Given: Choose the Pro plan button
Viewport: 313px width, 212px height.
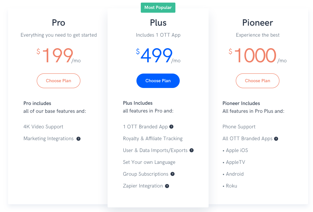Looking at the screenshot, I should [x=59, y=81].
